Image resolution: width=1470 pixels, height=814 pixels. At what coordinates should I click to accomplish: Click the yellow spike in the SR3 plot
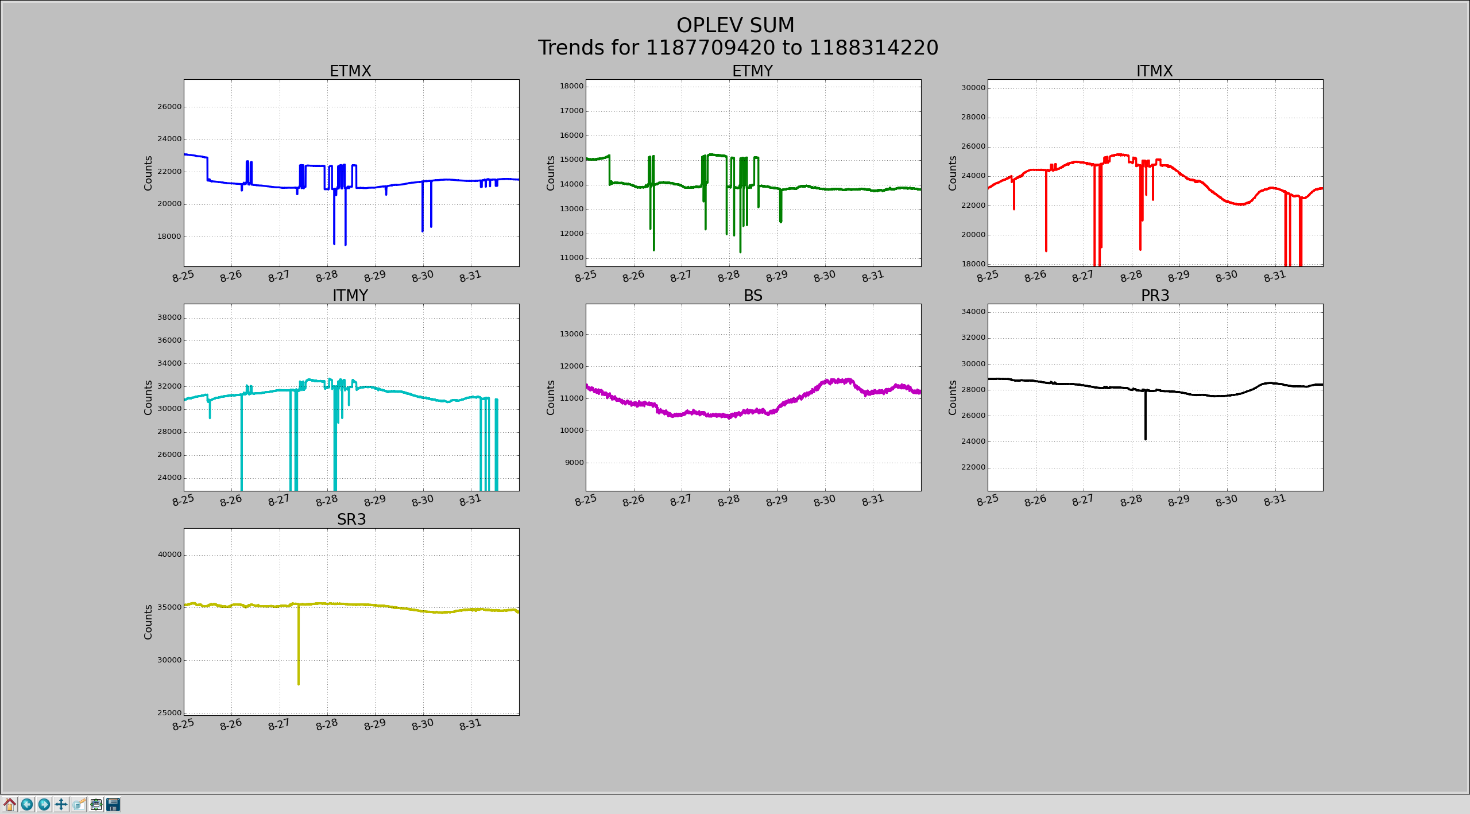click(299, 643)
